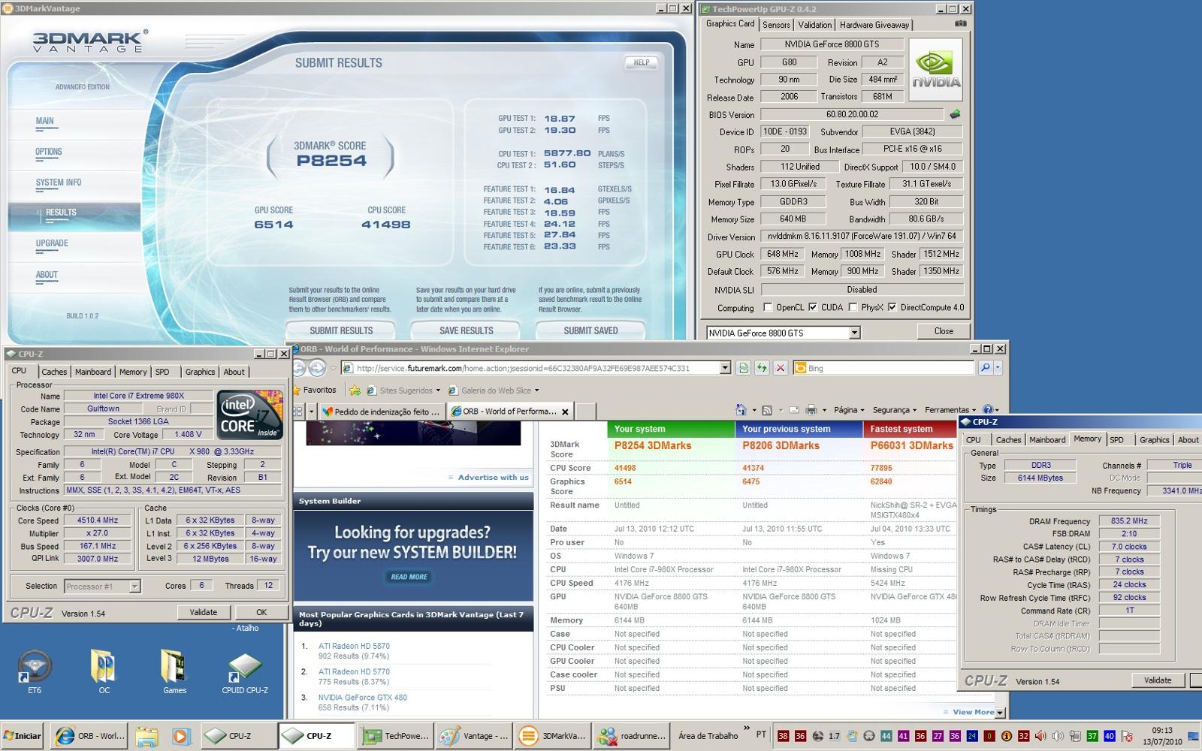This screenshot has width=1202, height=751.
Task: Click the BIOS save chip icon in GPU-Z
Action: pyautogui.click(x=955, y=115)
